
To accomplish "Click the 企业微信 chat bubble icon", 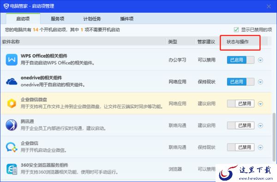I will pos(12,147).
